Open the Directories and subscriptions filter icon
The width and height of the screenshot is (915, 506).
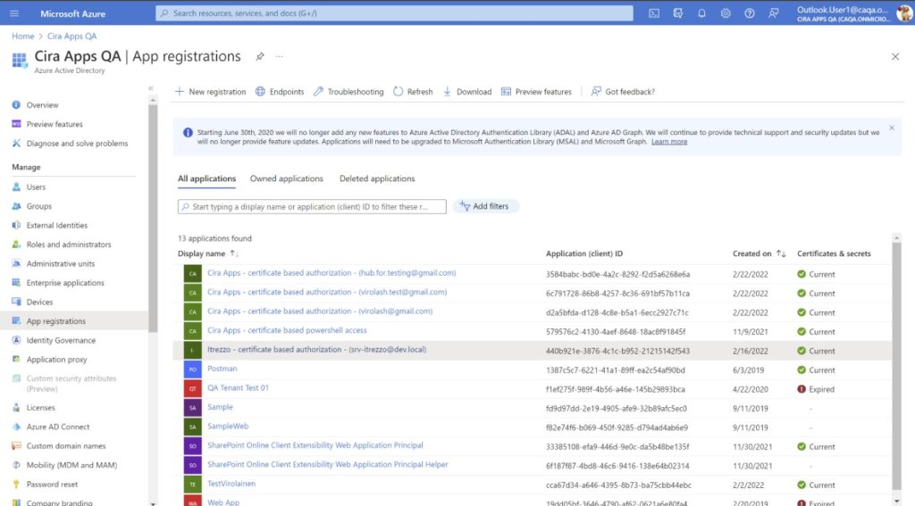678,13
